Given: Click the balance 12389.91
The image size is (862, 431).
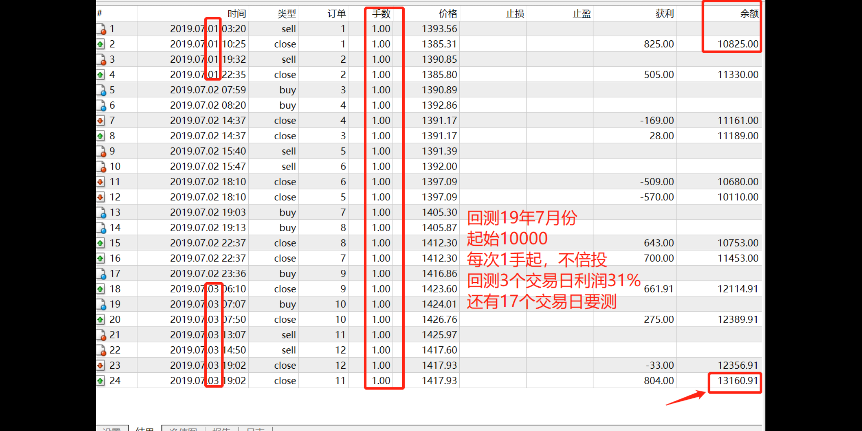Looking at the screenshot, I should (x=738, y=319).
